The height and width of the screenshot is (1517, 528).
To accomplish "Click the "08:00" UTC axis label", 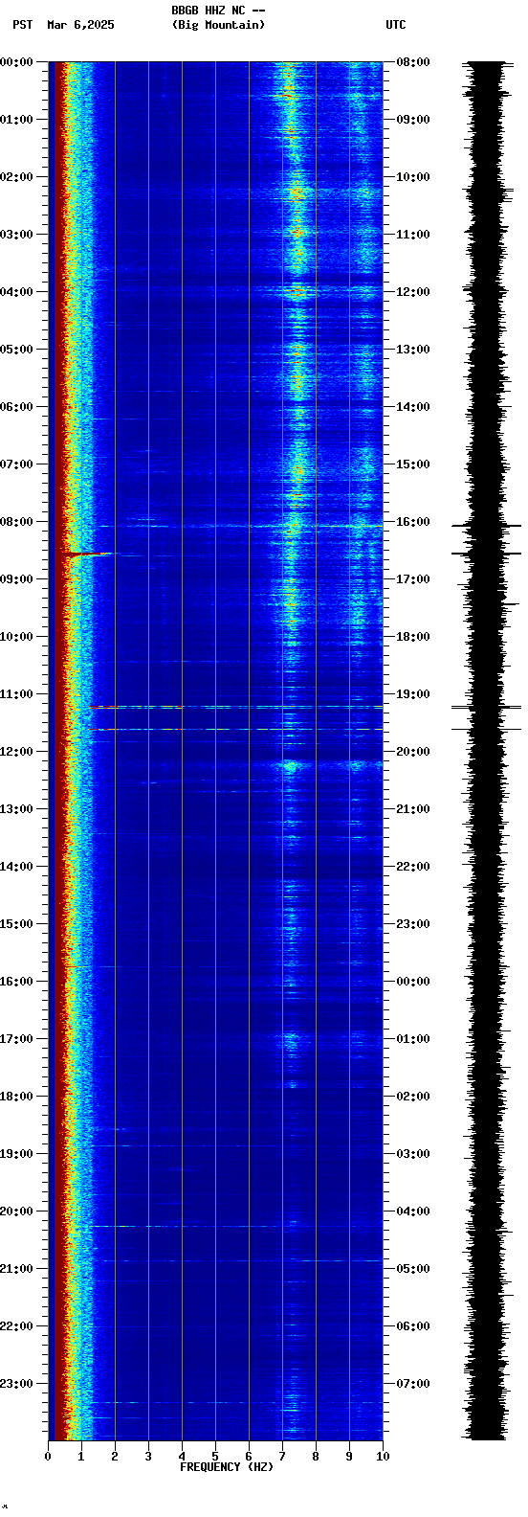I will click(413, 62).
